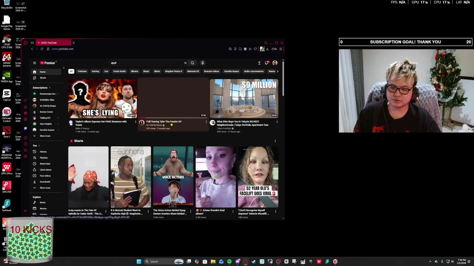Open Spotify from the taskbar
The width and height of the screenshot is (474, 266).
pyautogui.click(x=229, y=262)
